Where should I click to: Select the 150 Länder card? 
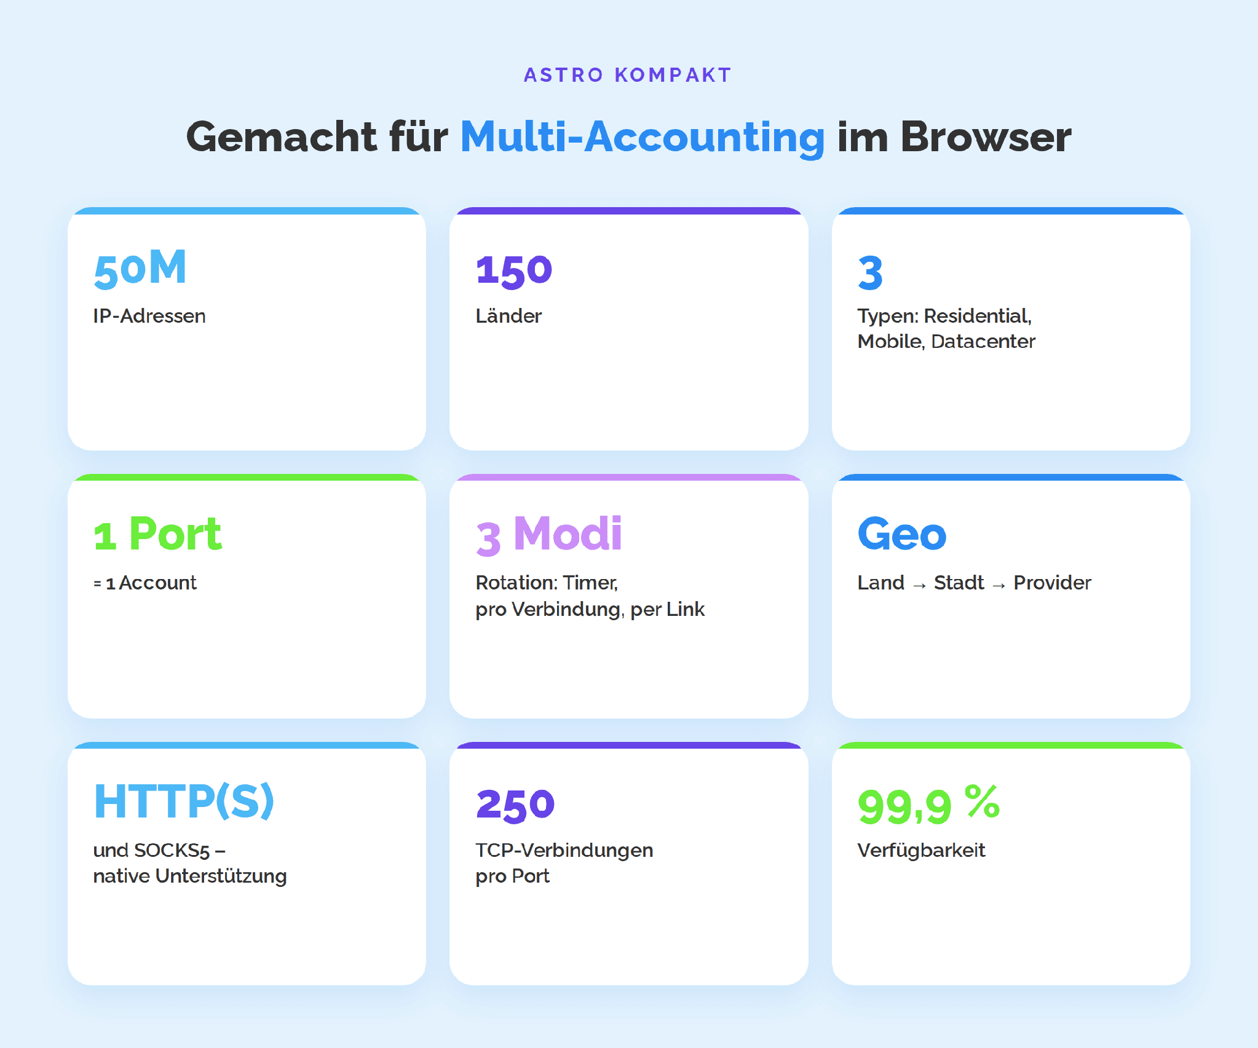628,329
